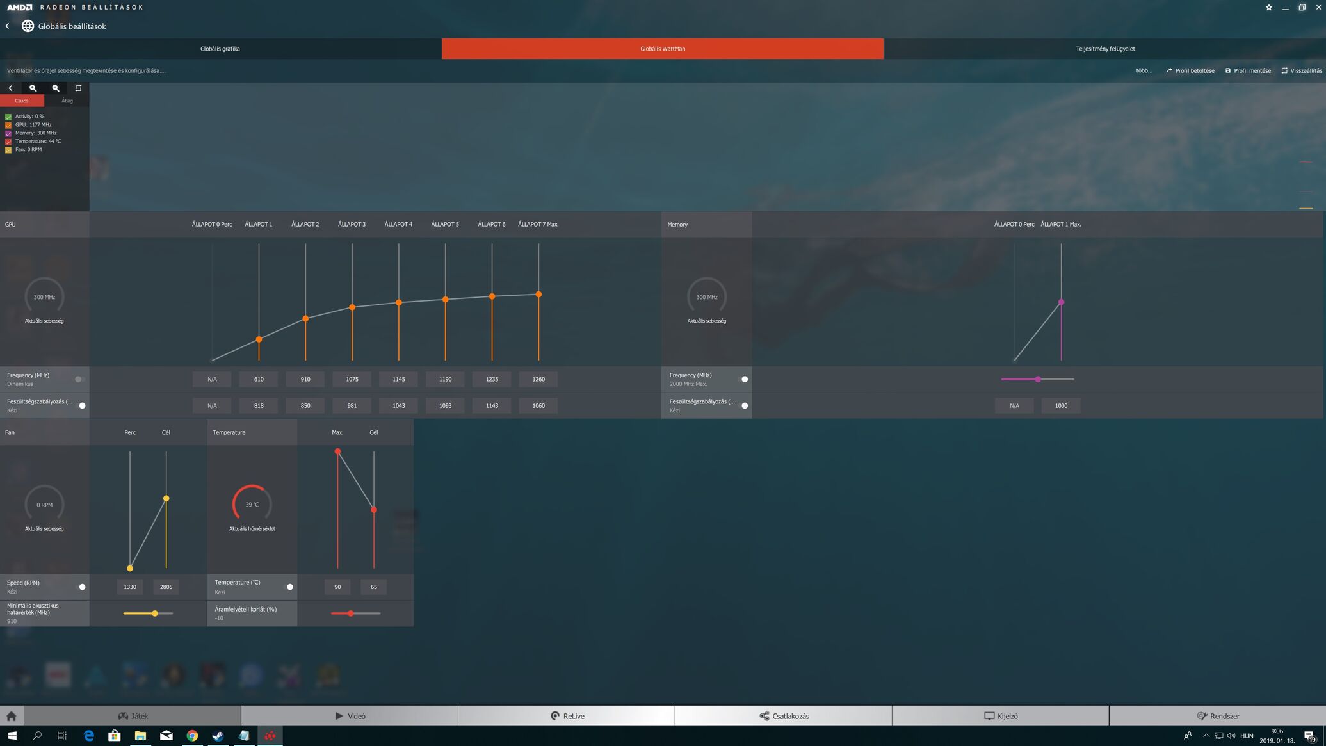Click the star favorites icon in title bar
This screenshot has width=1326, height=746.
[x=1268, y=8]
